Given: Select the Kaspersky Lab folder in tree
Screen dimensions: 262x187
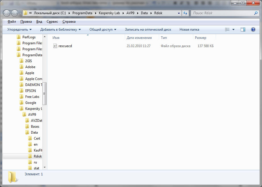Looking at the screenshot, I should pyautogui.click(x=33, y=109).
